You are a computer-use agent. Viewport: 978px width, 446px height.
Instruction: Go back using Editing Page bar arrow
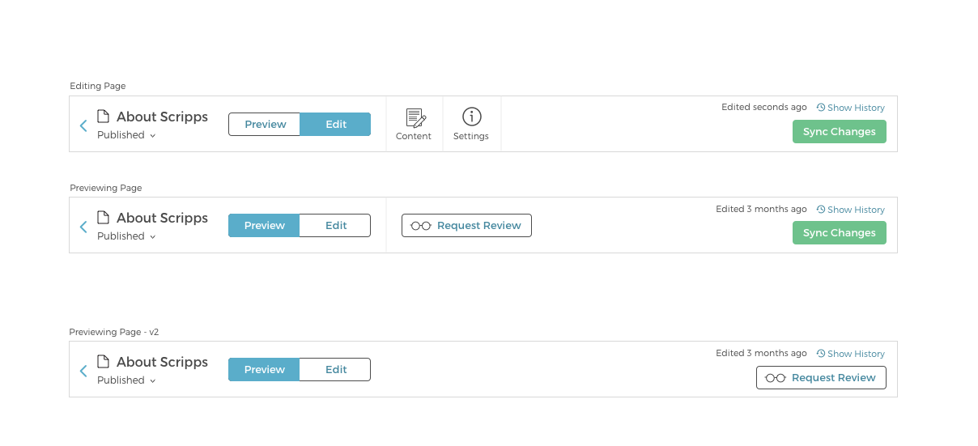pyautogui.click(x=83, y=125)
